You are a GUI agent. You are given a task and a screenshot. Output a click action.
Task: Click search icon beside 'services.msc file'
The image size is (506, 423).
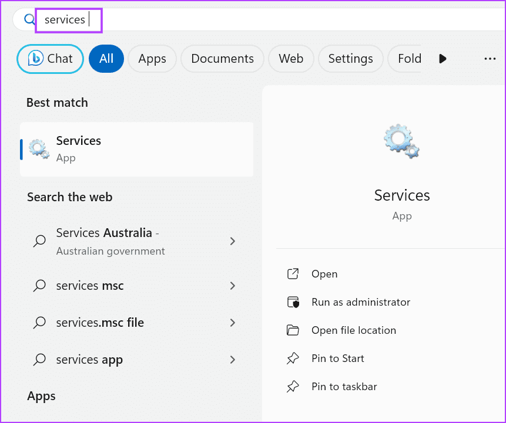point(39,323)
